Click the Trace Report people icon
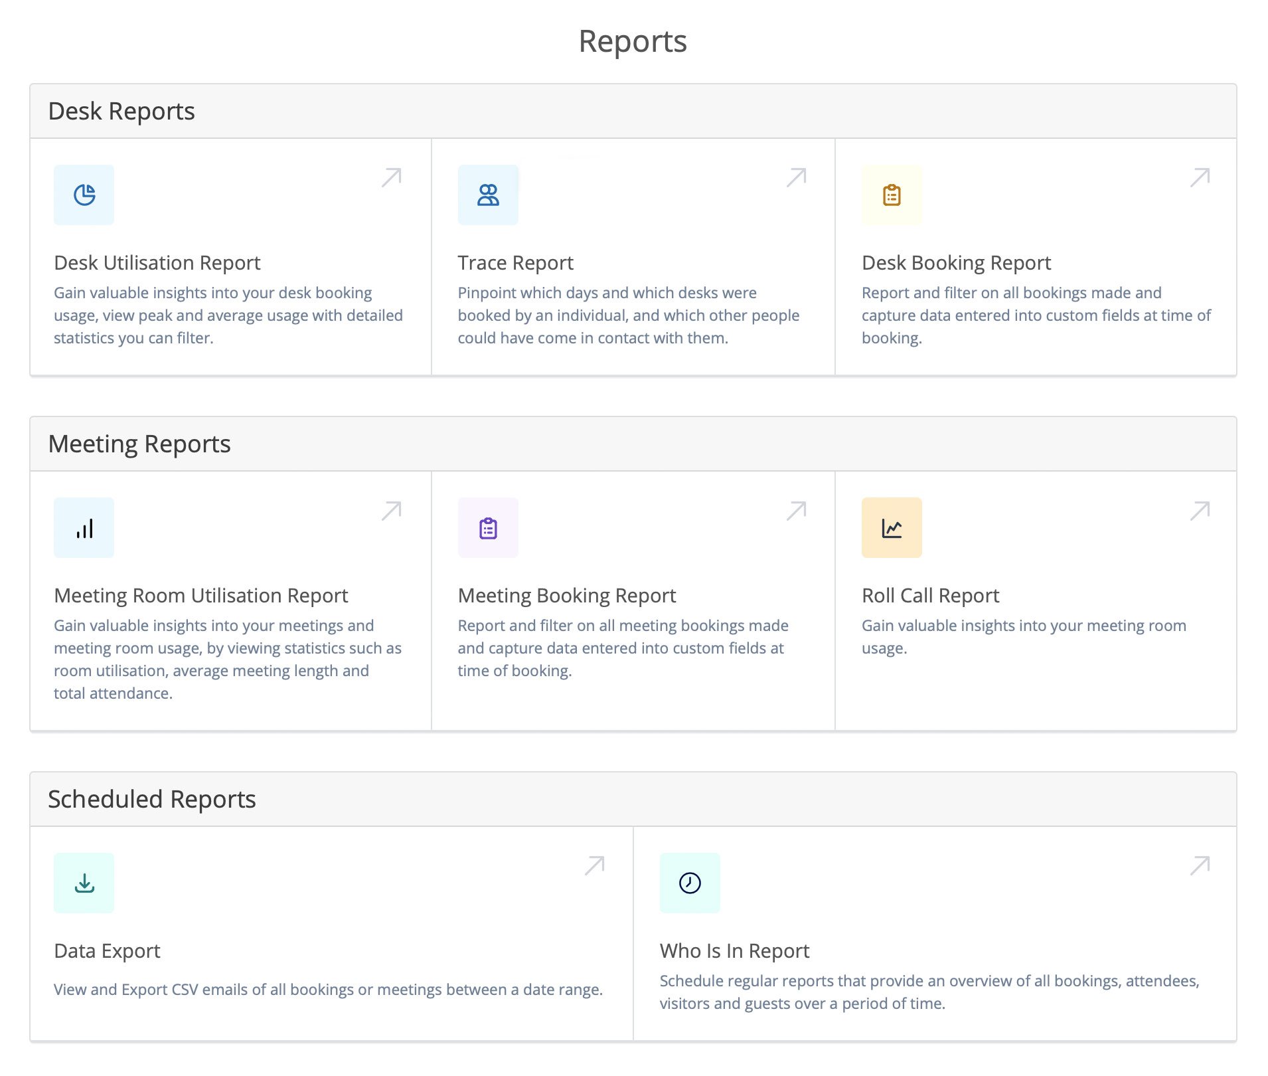Image resolution: width=1268 pixels, height=1076 pixels. coord(488,194)
